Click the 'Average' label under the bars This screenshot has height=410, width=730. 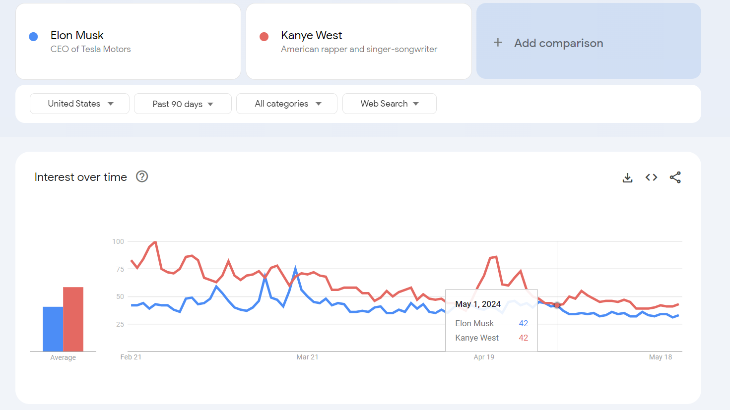[63, 357]
